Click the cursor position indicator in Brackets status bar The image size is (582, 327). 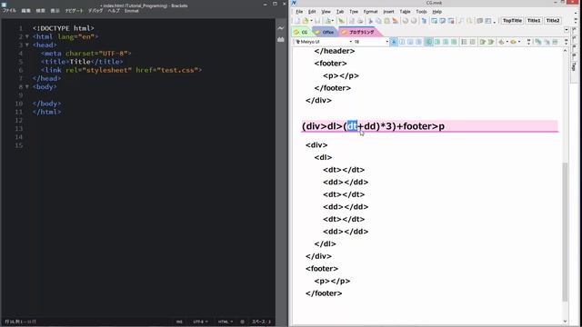(x=20, y=322)
